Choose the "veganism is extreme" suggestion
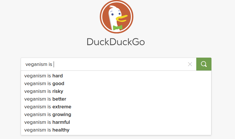This screenshot has height=139, width=235. pos(48,107)
